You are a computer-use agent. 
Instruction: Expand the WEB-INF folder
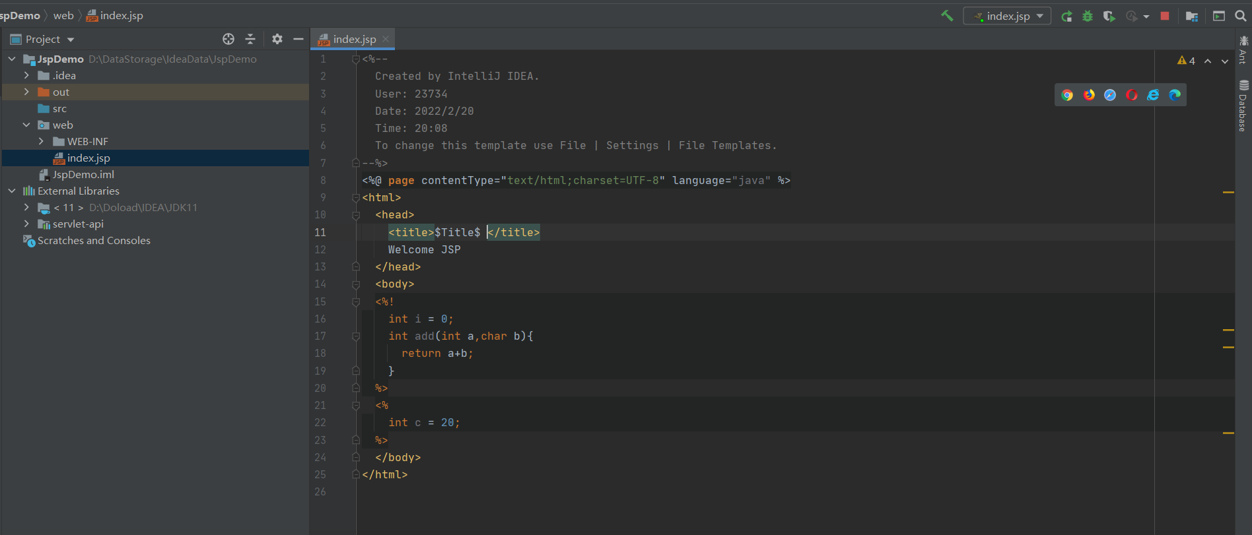pyautogui.click(x=41, y=141)
